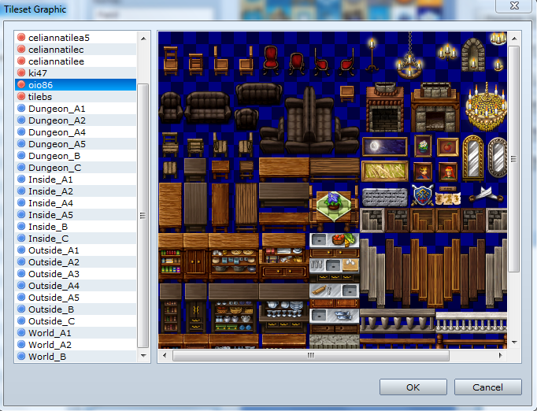Click the blue icon beside World_B
Screen dimensions: 537x411
pyautogui.click(x=21, y=356)
